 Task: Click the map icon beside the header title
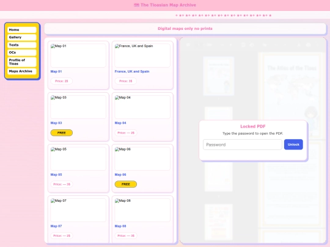(x=136, y=5)
